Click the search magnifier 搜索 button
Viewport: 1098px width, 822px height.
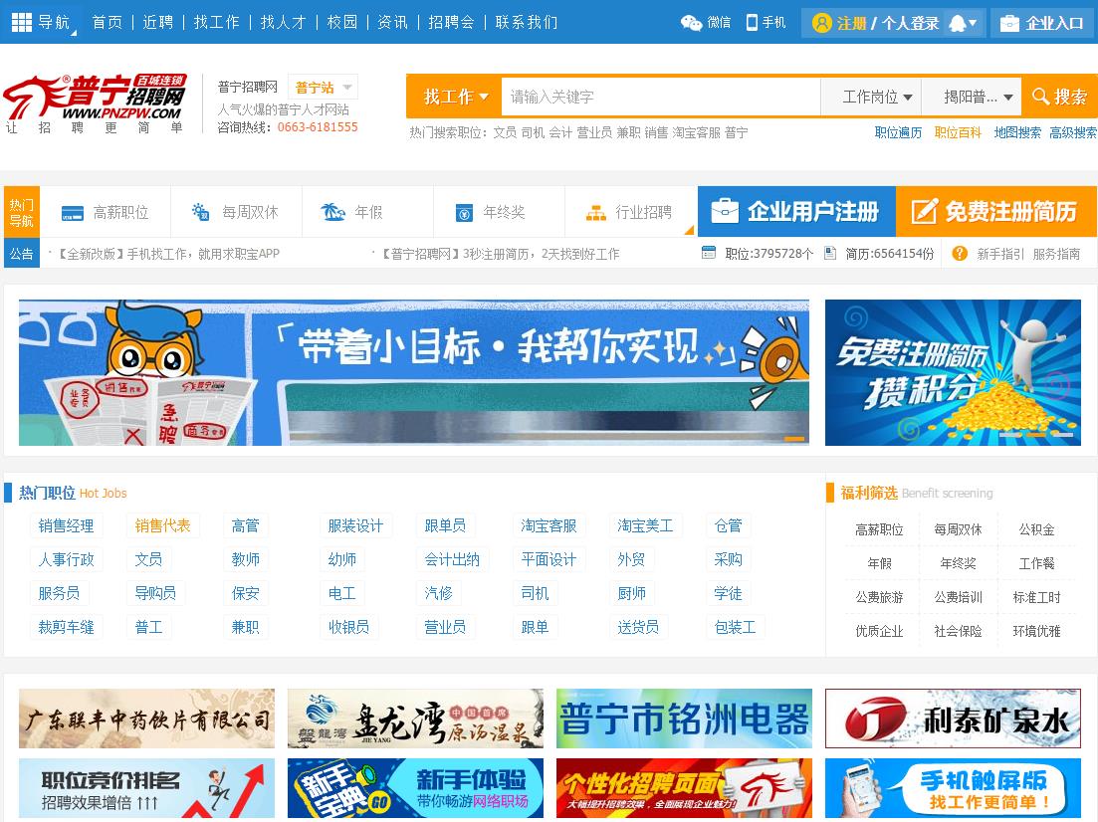1059,97
